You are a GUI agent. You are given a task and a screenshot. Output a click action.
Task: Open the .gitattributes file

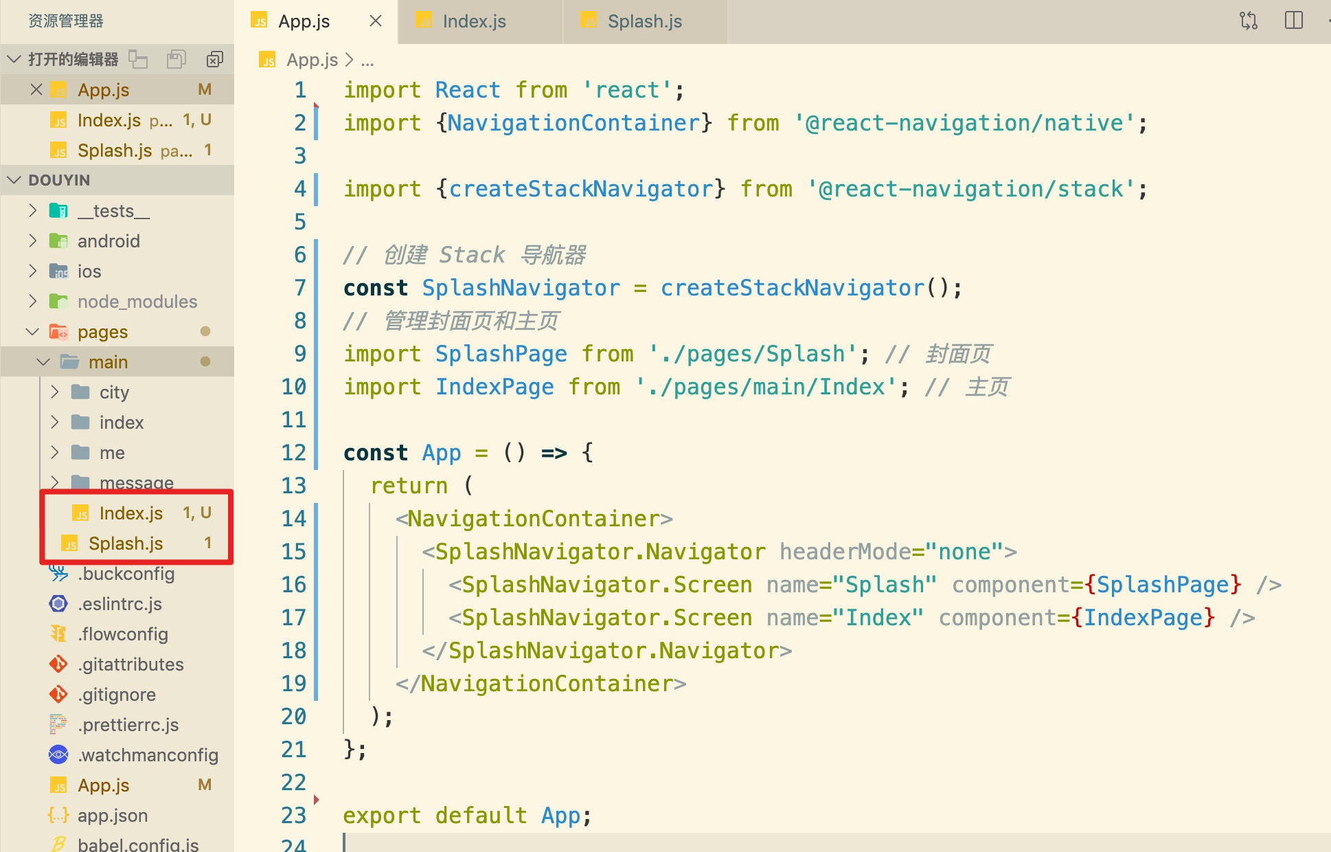point(117,664)
